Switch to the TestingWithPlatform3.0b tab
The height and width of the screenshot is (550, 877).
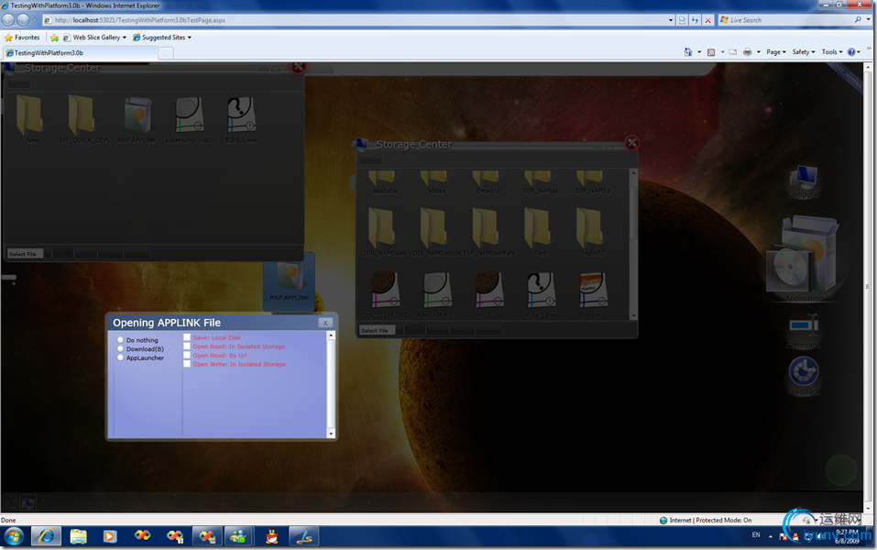click(x=80, y=53)
